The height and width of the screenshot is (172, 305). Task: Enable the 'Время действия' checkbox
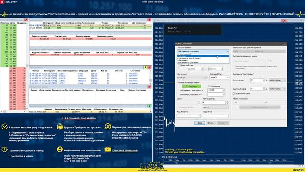(179, 65)
